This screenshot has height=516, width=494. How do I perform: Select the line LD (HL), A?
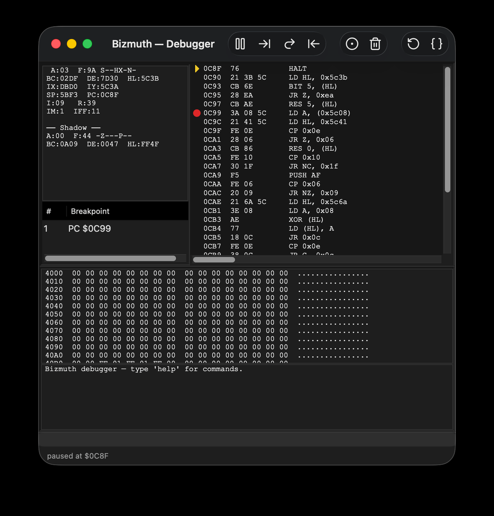click(x=317, y=228)
